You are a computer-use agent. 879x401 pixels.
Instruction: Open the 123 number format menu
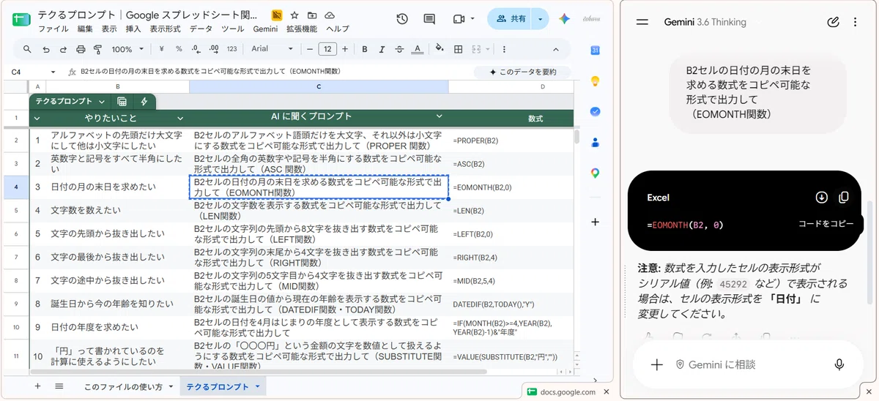point(231,49)
